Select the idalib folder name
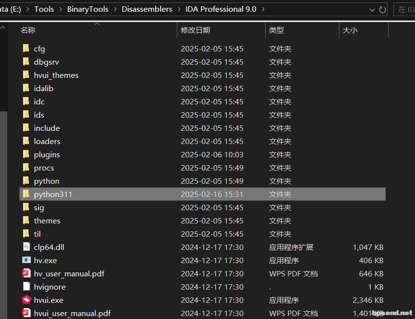 [44, 89]
